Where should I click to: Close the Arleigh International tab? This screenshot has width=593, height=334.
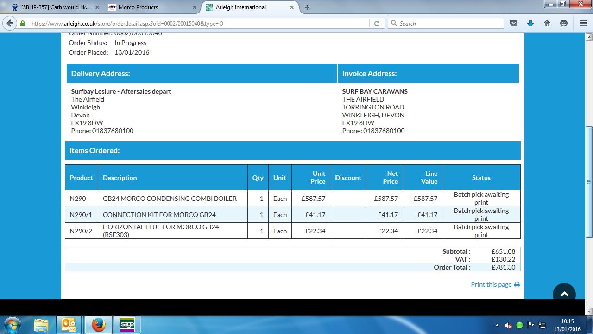(293, 7)
